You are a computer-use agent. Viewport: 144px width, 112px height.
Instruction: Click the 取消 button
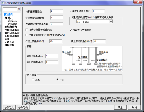click(134, 107)
